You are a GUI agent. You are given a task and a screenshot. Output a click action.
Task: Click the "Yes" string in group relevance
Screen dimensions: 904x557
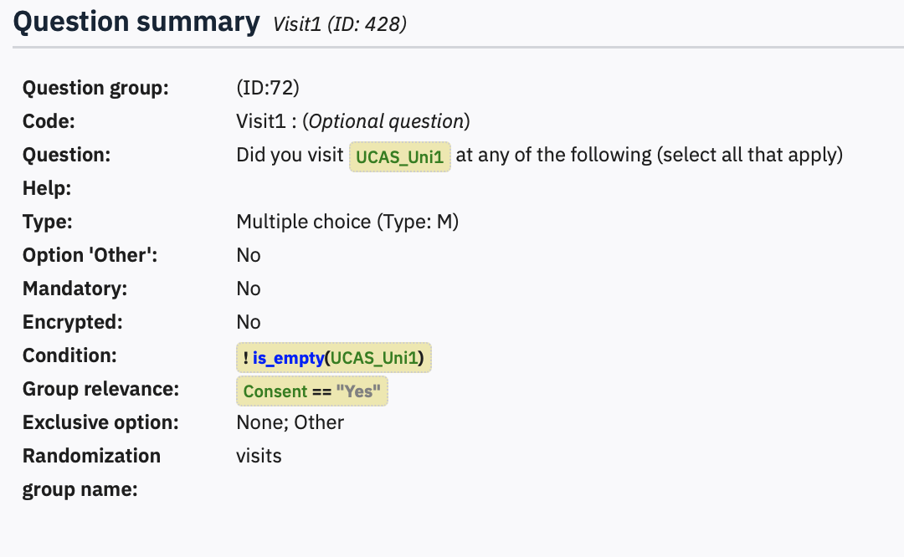click(357, 391)
